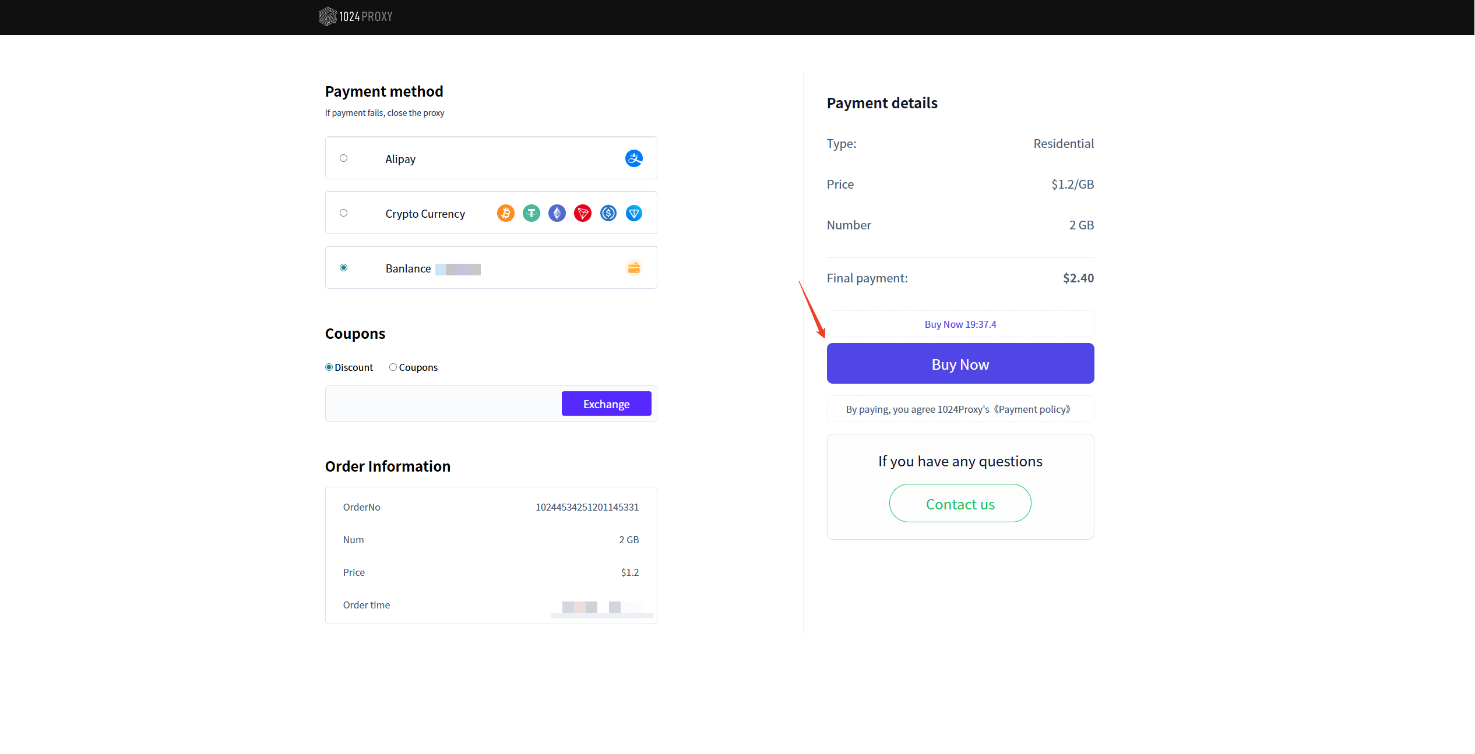Click the orange wallet balance icon
The width and height of the screenshot is (1475, 754).
tap(633, 268)
